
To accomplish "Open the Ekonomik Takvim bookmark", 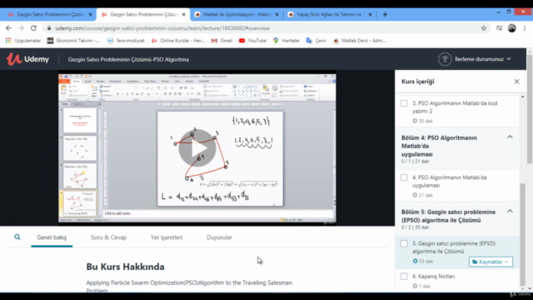I will coord(73,41).
